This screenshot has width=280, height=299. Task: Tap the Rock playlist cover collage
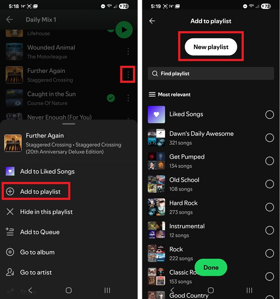156,253
